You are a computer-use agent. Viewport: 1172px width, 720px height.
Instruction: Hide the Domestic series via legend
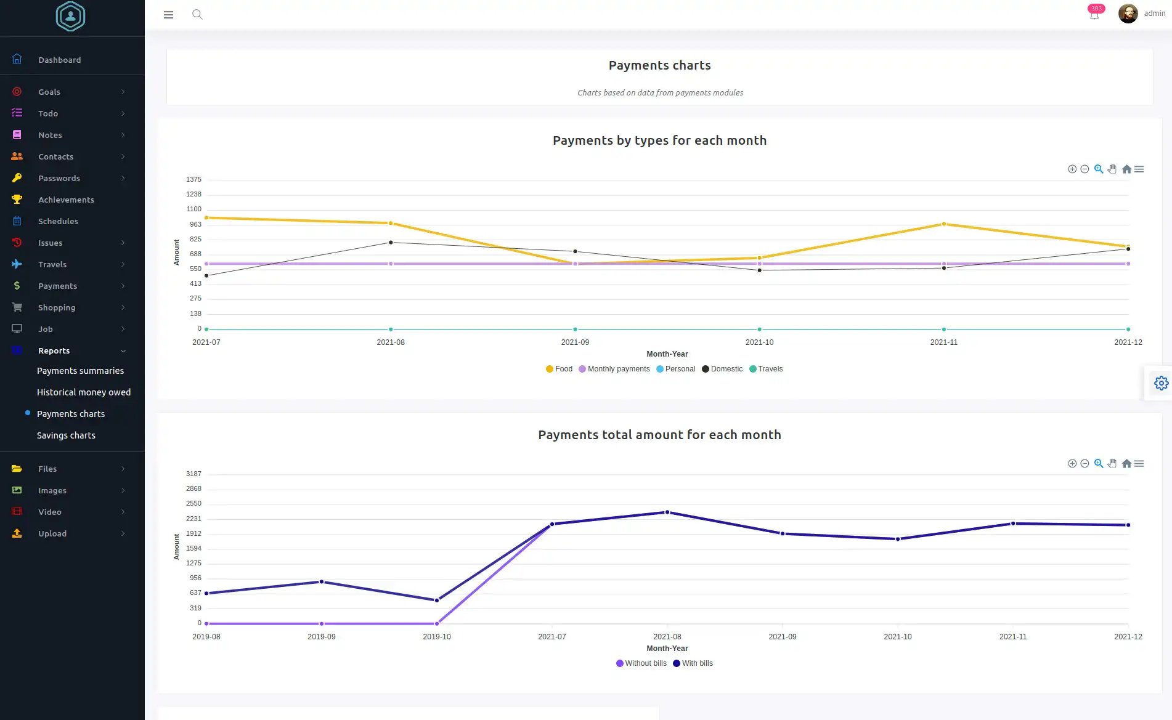pyautogui.click(x=722, y=369)
